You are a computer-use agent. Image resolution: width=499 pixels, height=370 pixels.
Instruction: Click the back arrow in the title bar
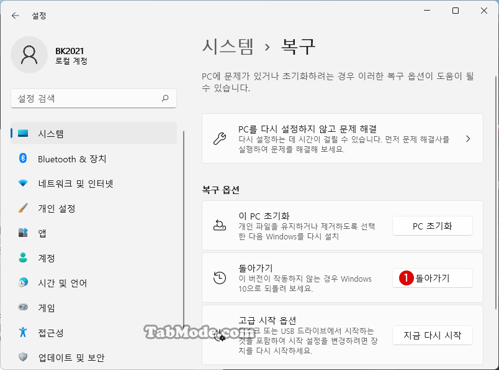point(16,16)
